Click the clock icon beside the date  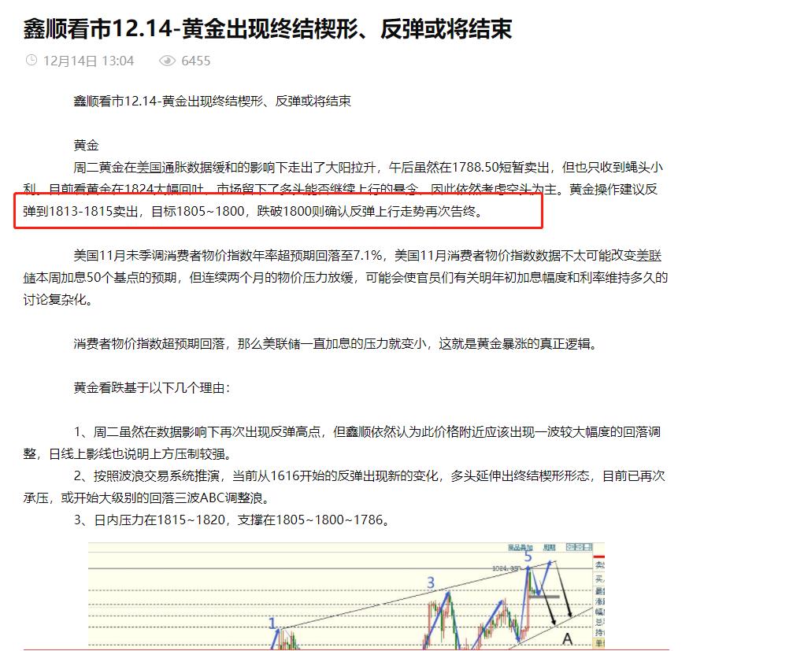click(31, 61)
